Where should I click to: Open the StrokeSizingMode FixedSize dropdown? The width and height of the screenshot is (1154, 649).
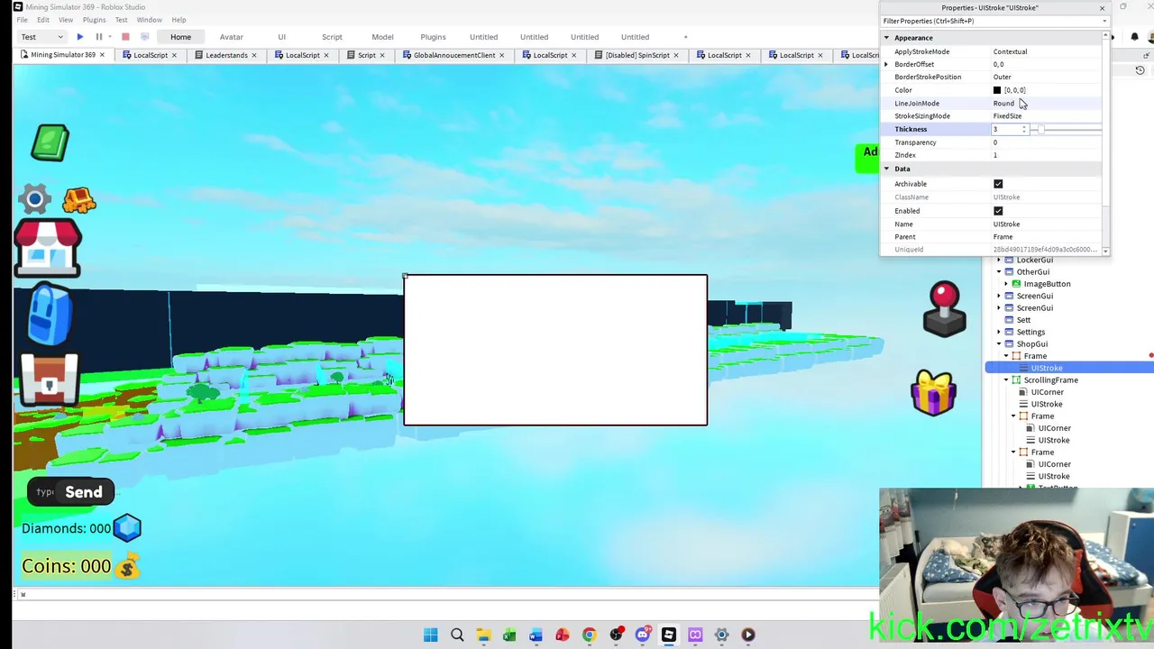[1046, 115]
